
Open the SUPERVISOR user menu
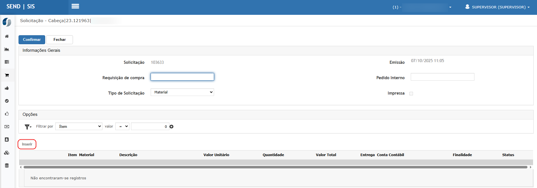pos(497,7)
